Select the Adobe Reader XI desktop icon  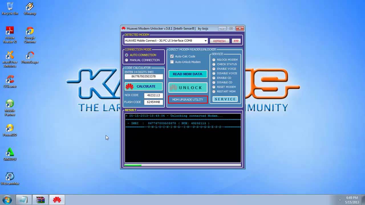click(10, 35)
